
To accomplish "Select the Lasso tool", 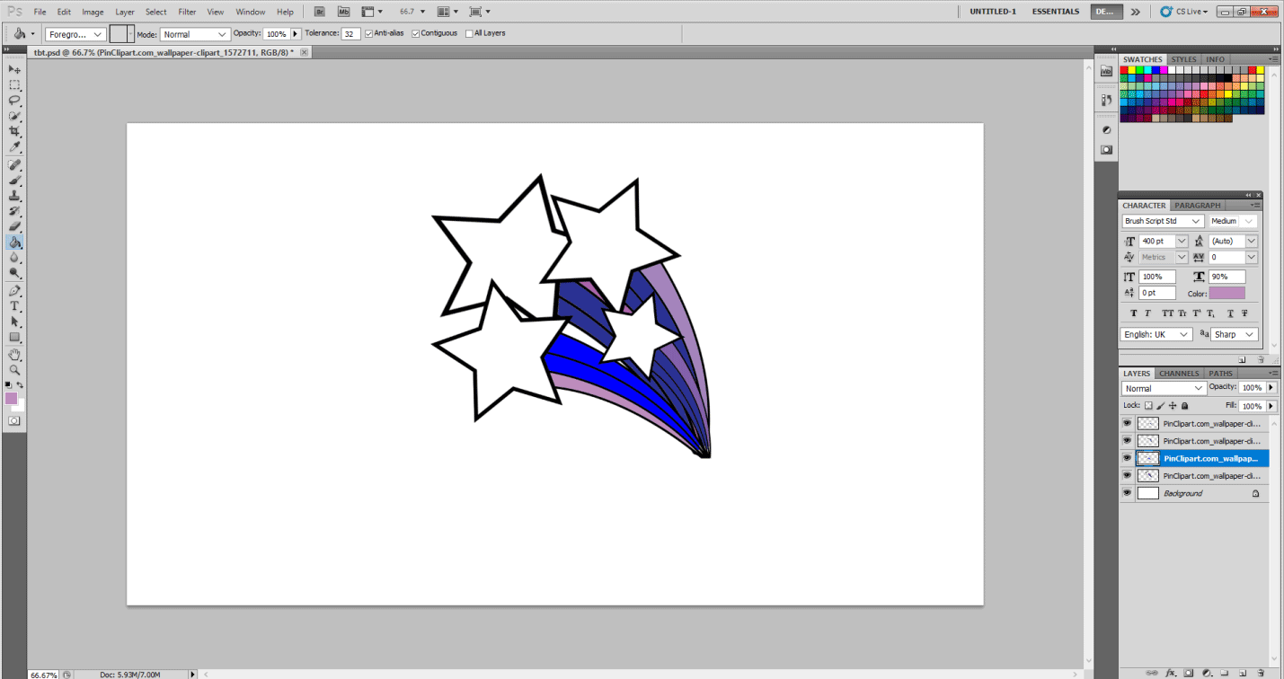I will (14, 101).
